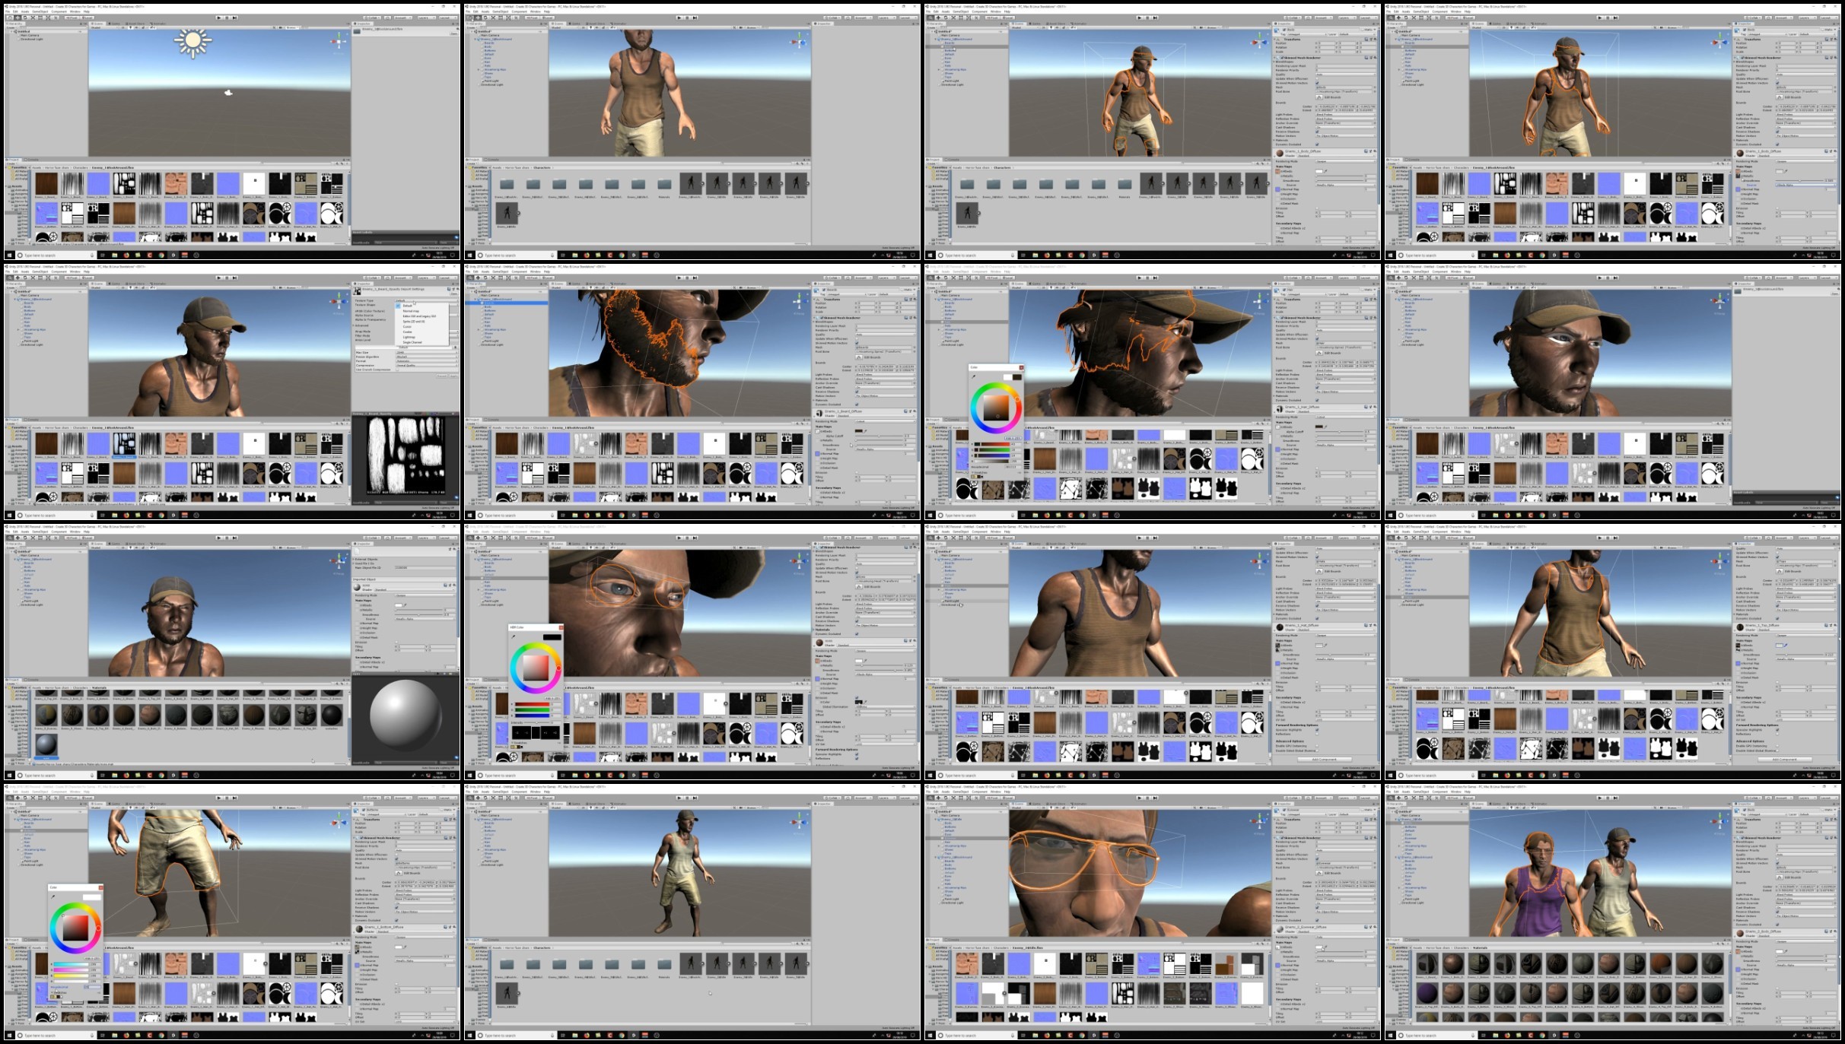Pick the eyedropper in the HDR Color window
The width and height of the screenshot is (1845, 1044).
514,636
